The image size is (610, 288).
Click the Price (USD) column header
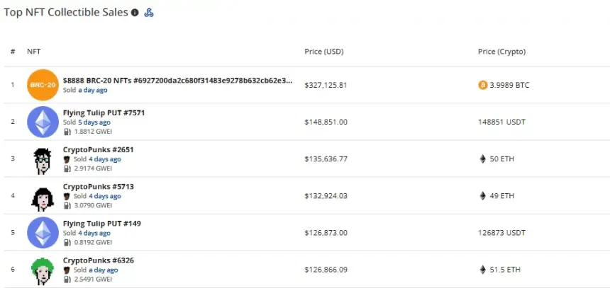pyautogui.click(x=323, y=52)
